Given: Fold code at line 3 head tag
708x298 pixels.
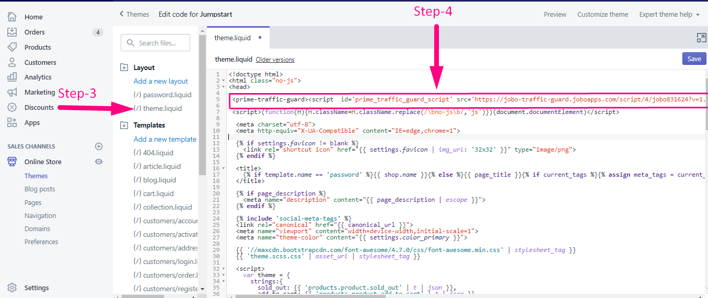Looking at the screenshot, I should click(225, 87).
